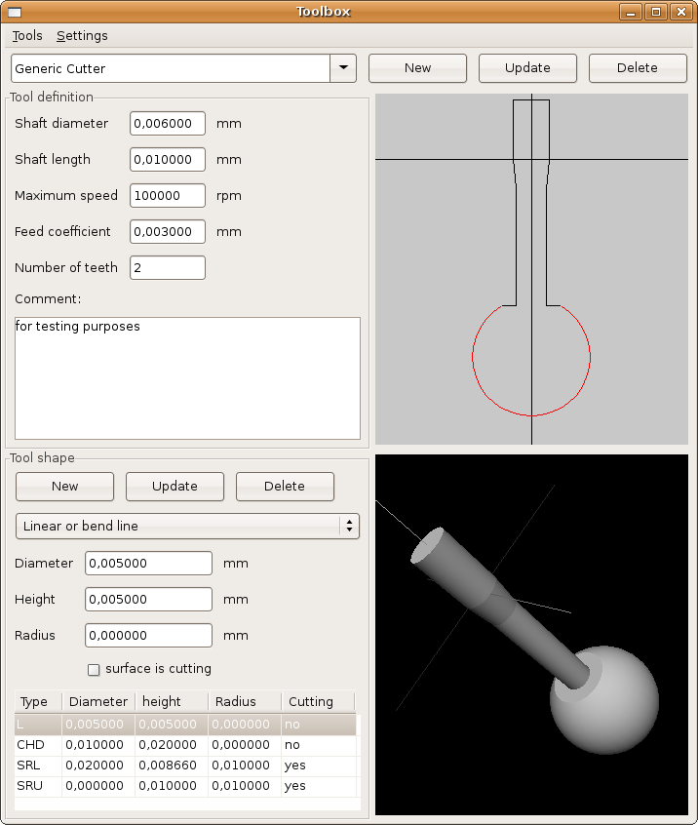Click the top Update tool button

pyautogui.click(x=527, y=68)
